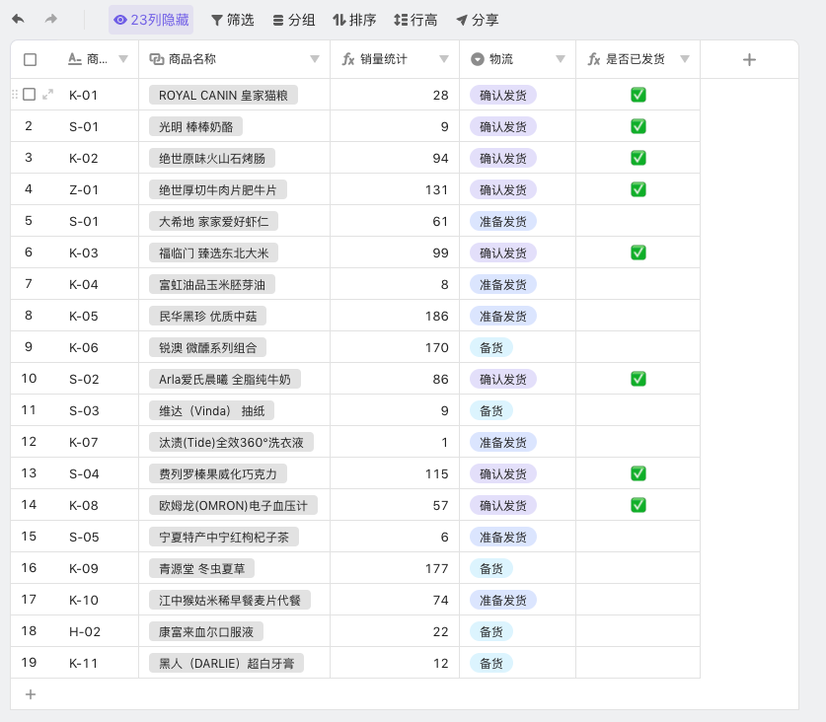
Task: Click the 排序 sort button
Action: pos(354,20)
